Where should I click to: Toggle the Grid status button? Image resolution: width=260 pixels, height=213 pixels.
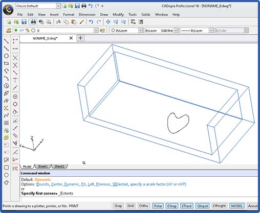tap(131, 206)
